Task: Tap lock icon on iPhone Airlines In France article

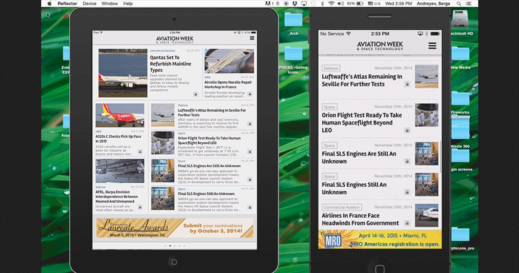Action: click(407, 223)
